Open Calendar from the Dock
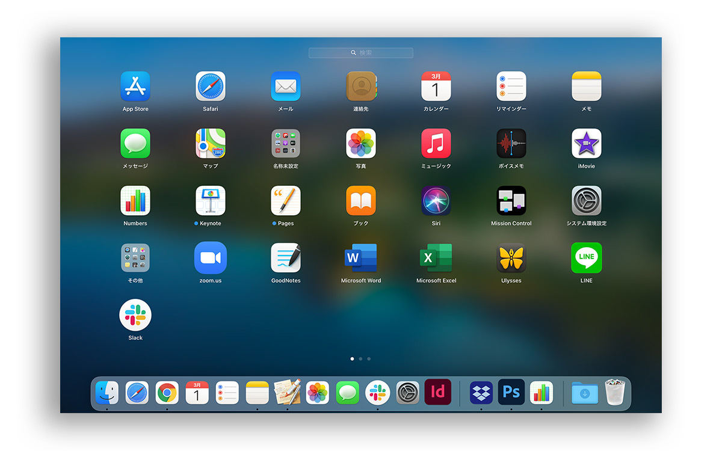This screenshot has height=451, width=722. coord(197,393)
